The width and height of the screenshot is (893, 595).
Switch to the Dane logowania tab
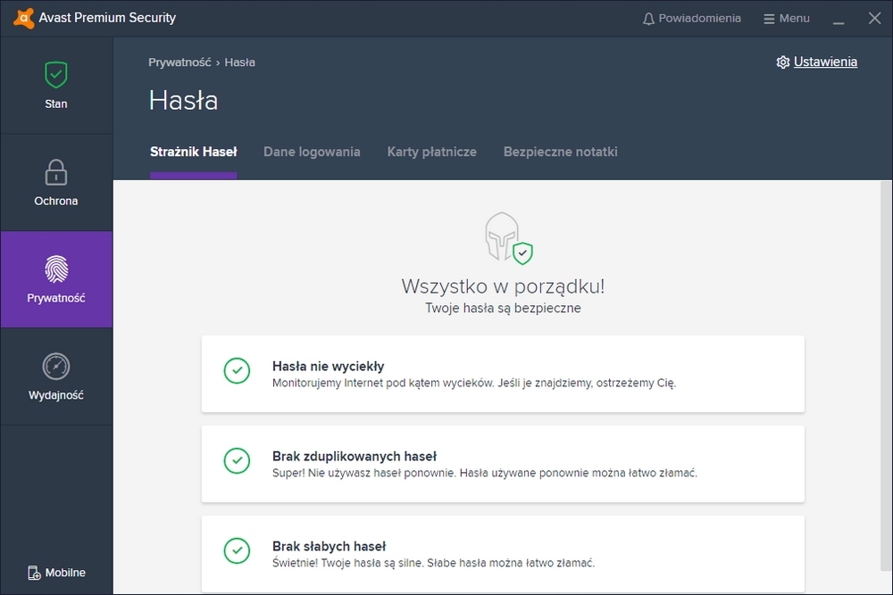coord(312,152)
